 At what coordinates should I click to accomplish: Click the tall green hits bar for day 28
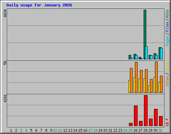coord(145,28)
